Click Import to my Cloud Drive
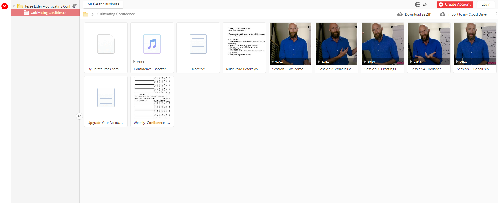Image resolution: width=498 pixels, height=203 pixels. click(463, 14)
